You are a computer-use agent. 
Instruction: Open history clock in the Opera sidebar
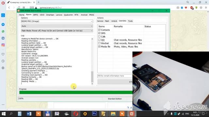click(3, 61)
